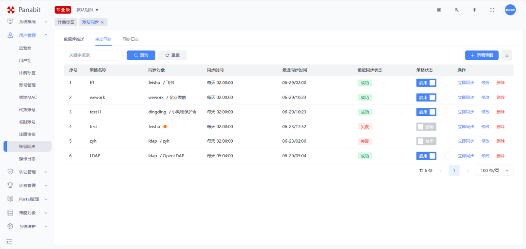Screen dimensions: 526x249
Task: Open 注册审核 in the sidebar
Action: point(27,134)
